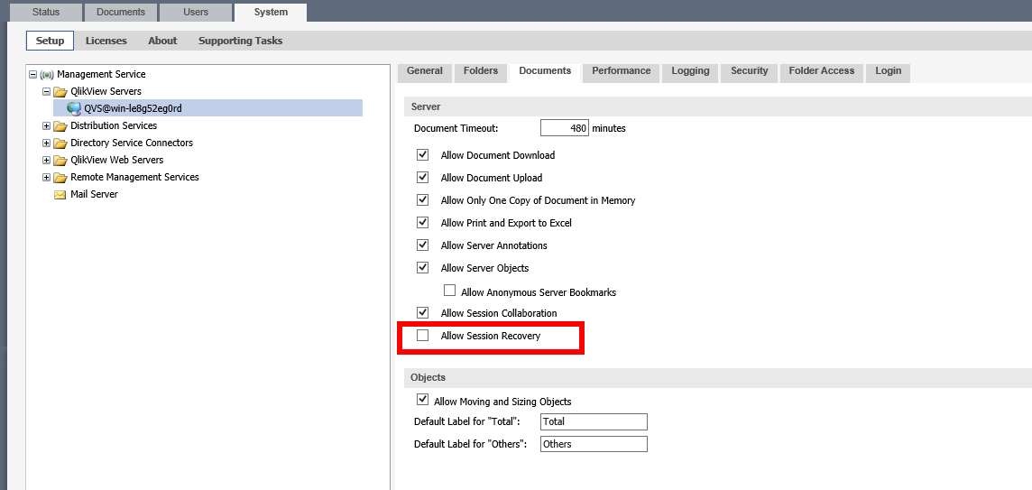Select the Setup sub-tab
The height and width of the screenshot is (490, 1032).
tap(50, 41)
